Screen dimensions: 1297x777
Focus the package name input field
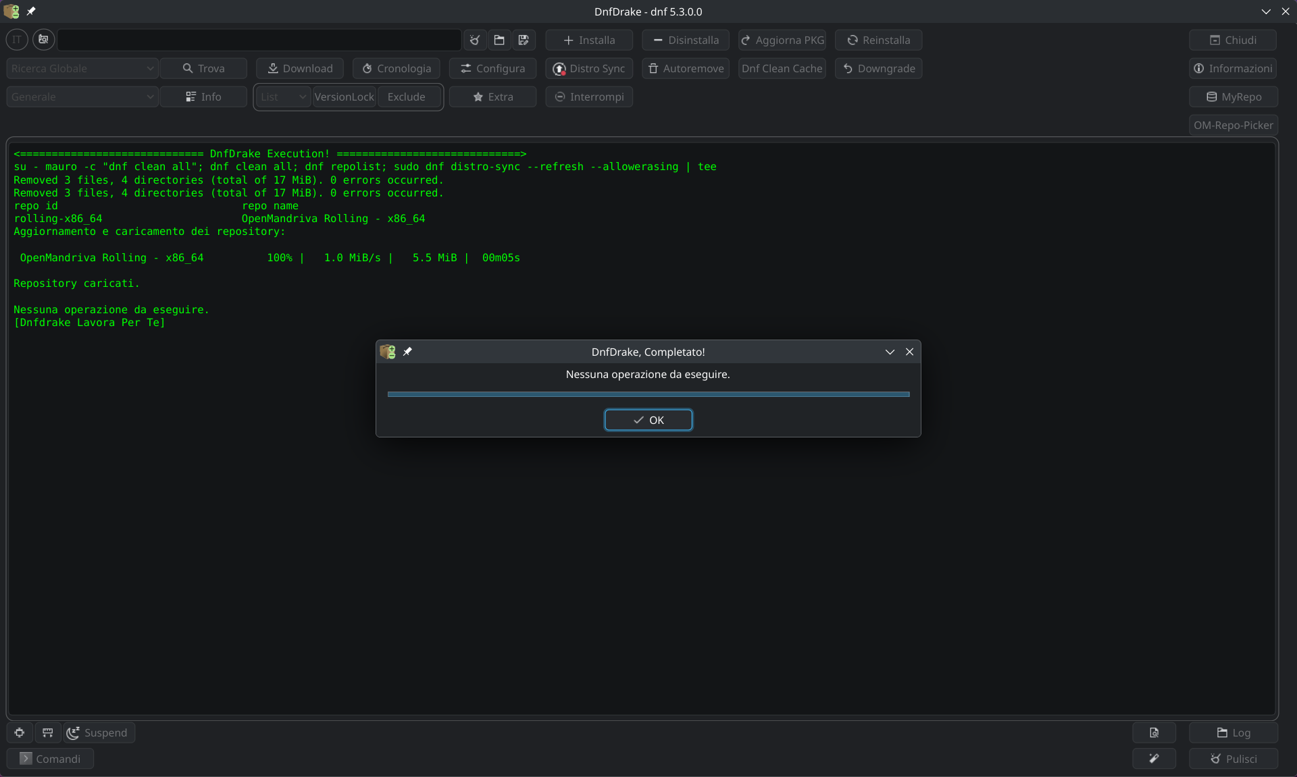[x=259, y=40]
